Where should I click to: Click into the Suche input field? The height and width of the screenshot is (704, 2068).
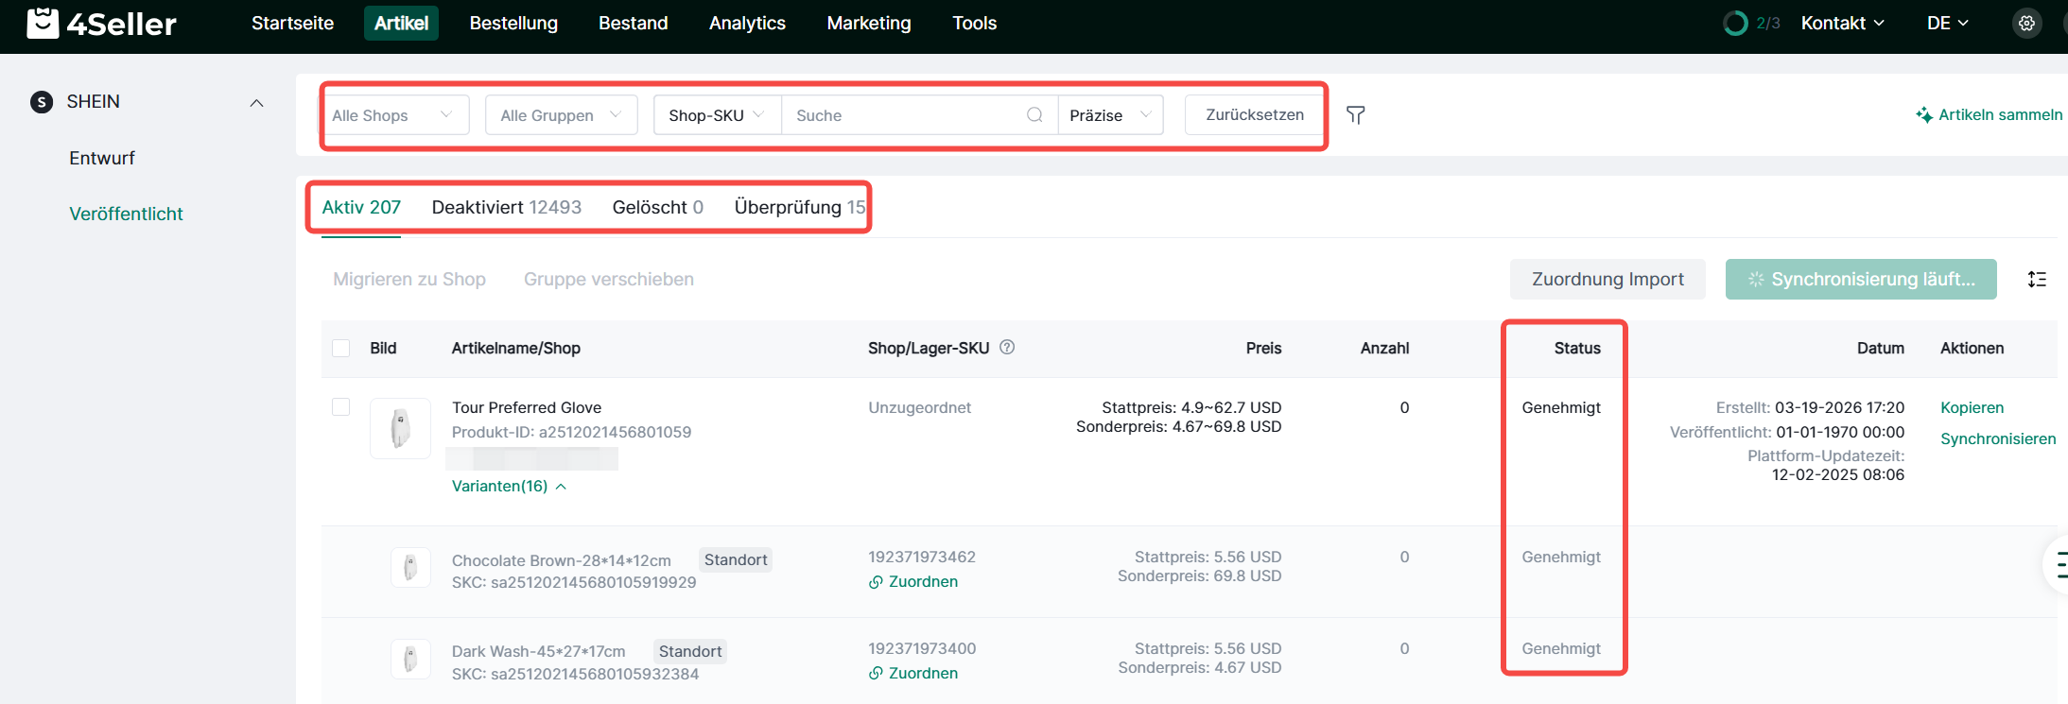tap(903, 115)
